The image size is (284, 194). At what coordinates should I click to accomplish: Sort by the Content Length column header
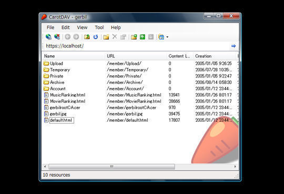(x=180, y=56)
